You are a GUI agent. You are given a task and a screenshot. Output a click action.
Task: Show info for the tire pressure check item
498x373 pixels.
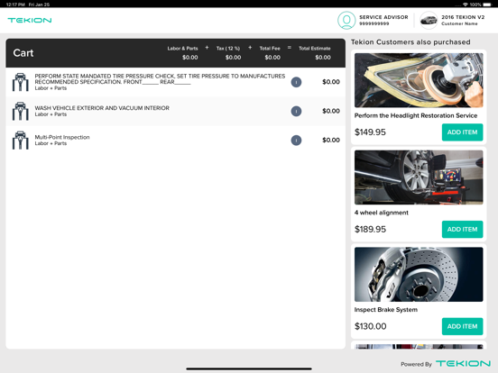pyautogui.click(x=296, y=82)
